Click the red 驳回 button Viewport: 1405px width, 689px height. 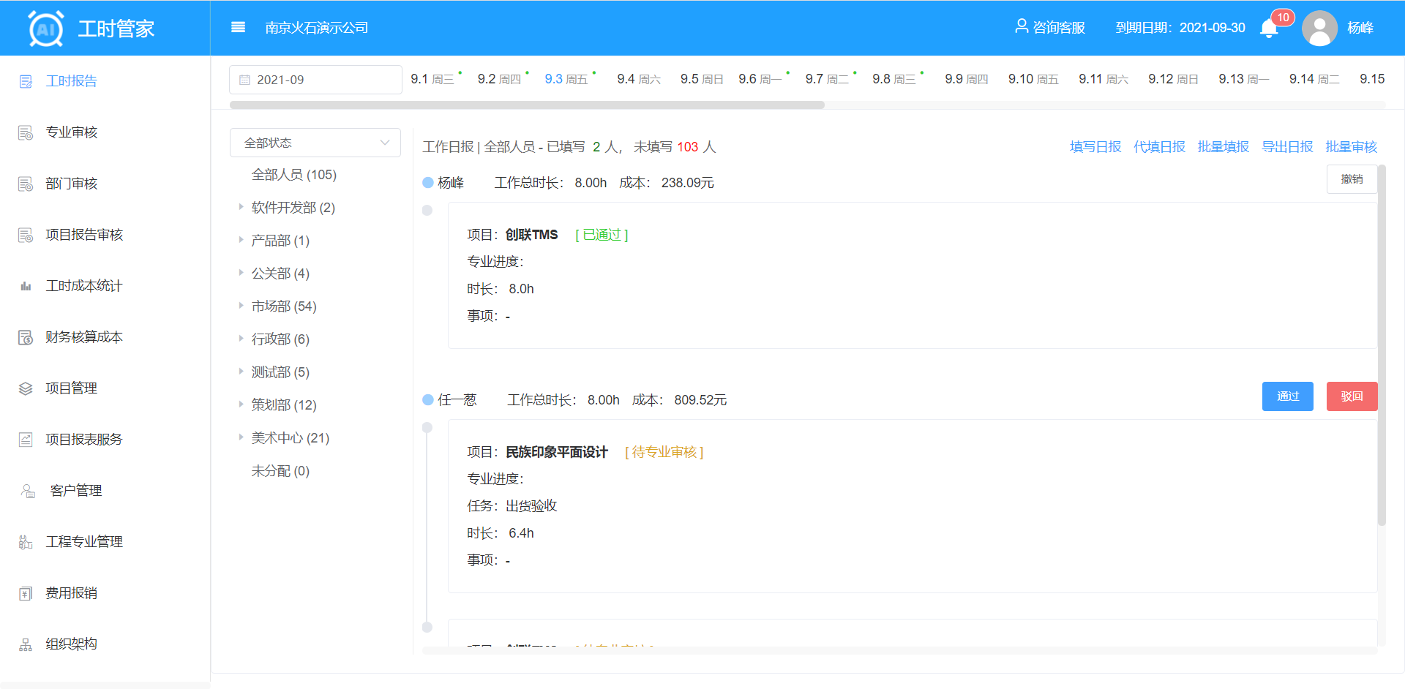1352,396
